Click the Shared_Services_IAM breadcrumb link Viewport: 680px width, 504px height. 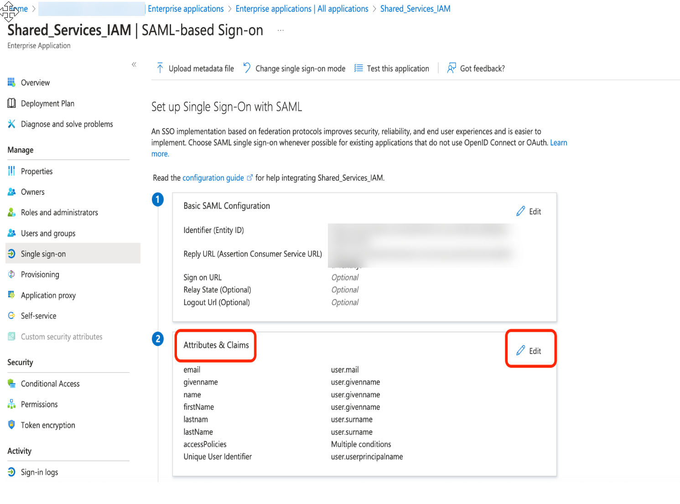pyautogui.click(x=415, y=9)
